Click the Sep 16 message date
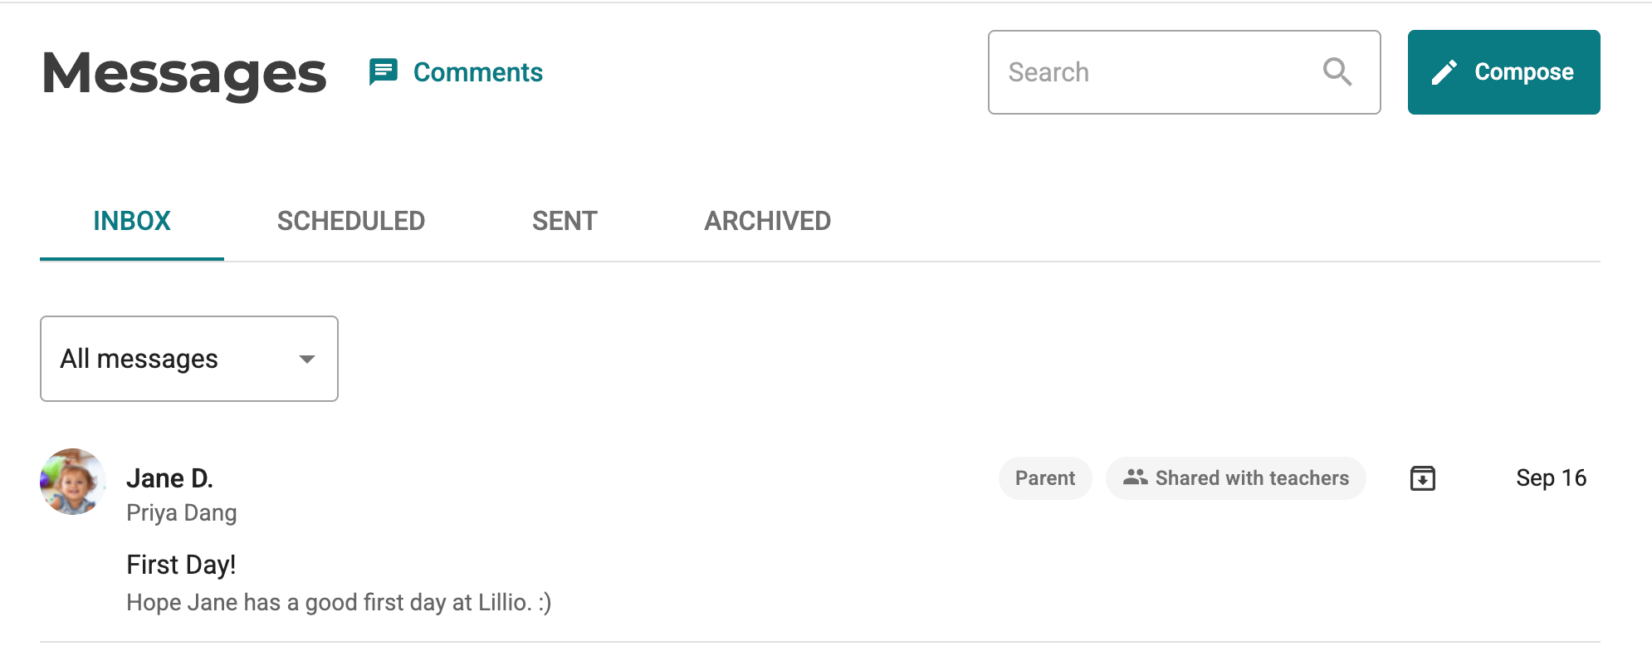1652x656 pixels. point(1551,478)
